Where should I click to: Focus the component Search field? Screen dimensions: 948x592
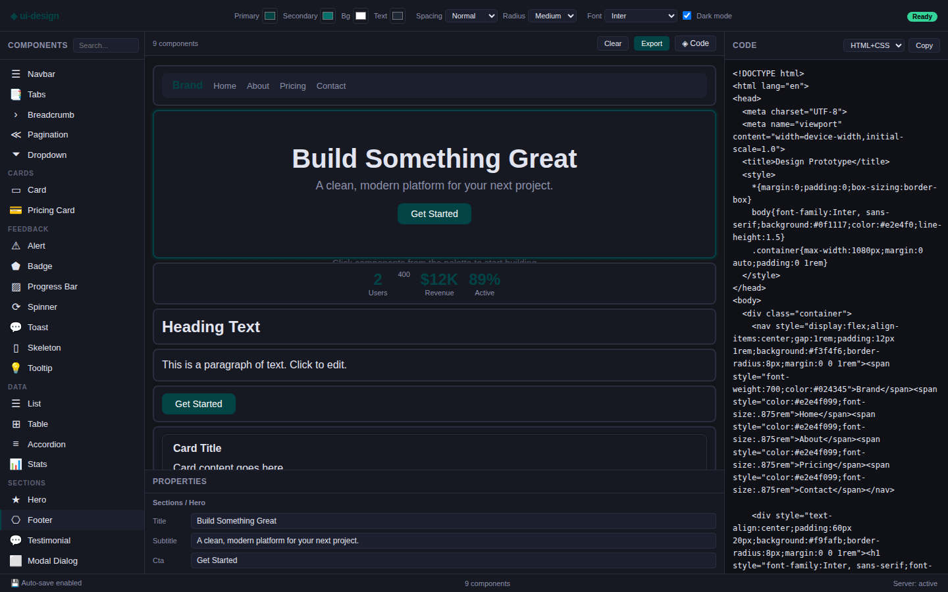pyautogui.click(x=106, y=45)
